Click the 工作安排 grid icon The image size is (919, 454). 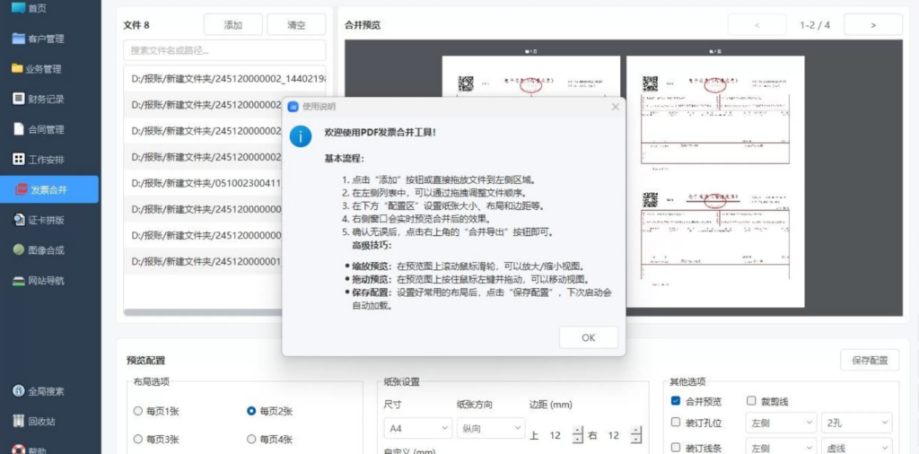click(19, 159)
